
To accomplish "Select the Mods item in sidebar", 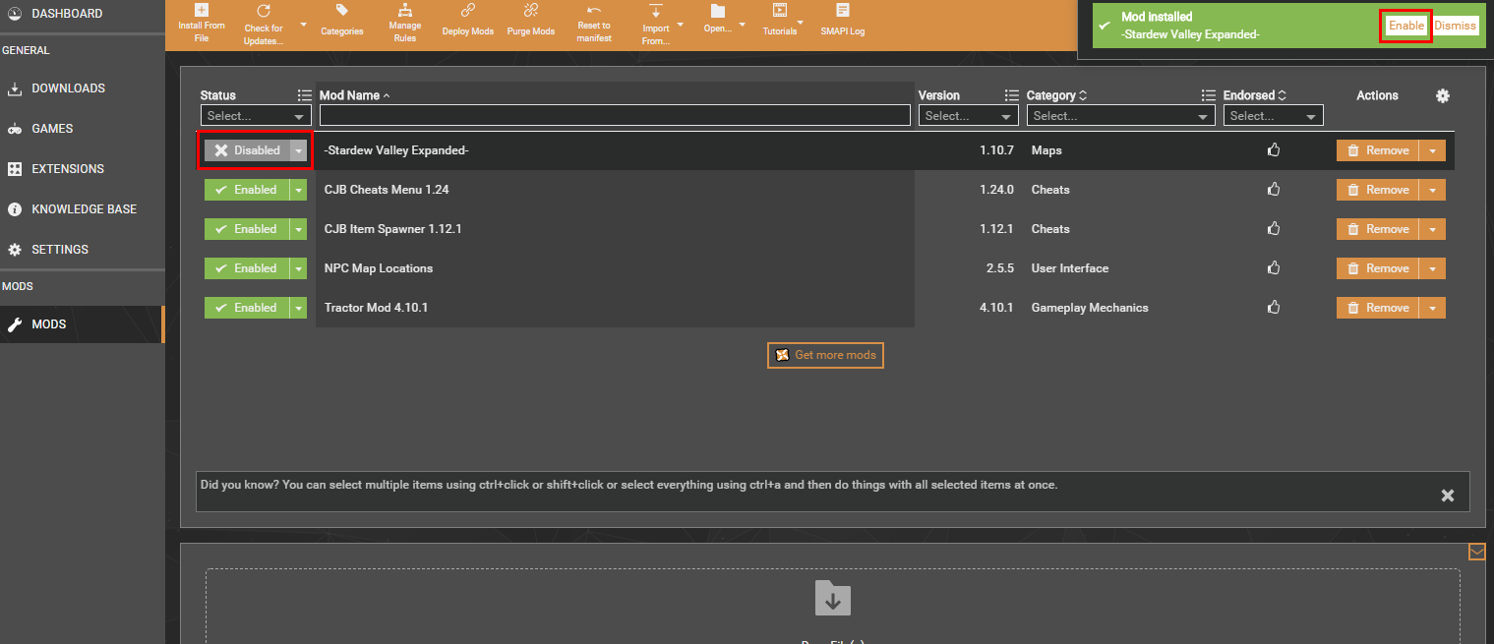I will (83, 324).
